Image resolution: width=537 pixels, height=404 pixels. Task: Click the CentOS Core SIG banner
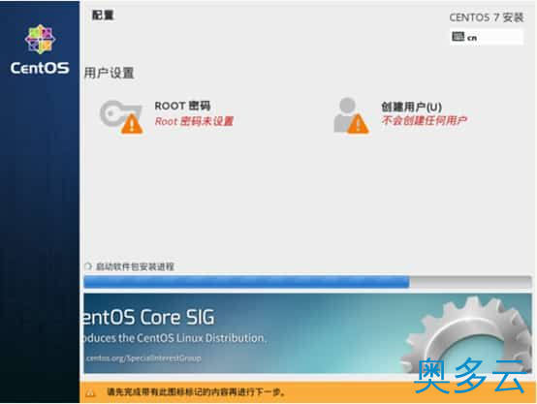(x=307, y=333)
